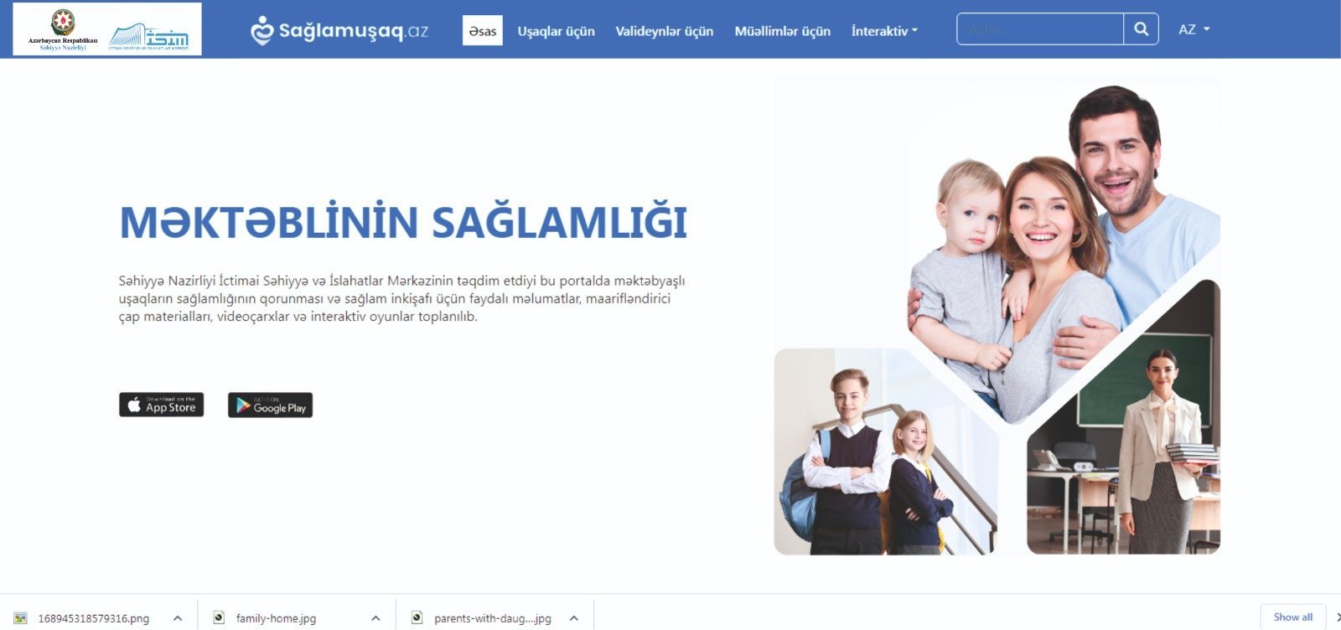
Task: Expand options for family-home.jpg download
Action: [x=375, y=618]
